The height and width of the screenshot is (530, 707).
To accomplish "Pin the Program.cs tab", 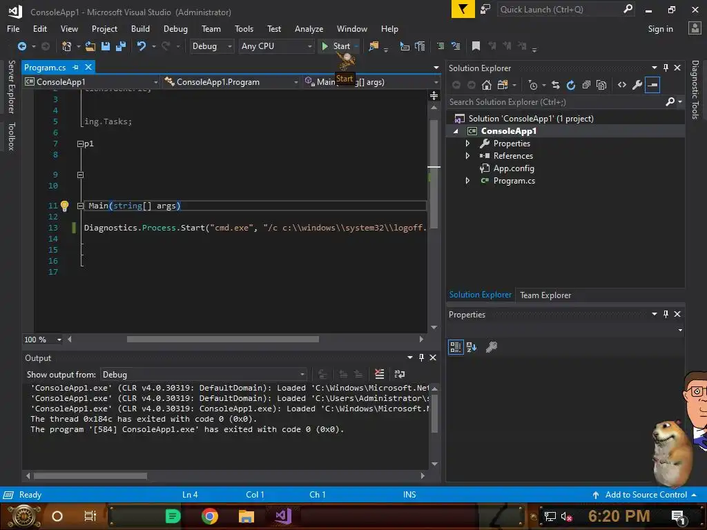I will [75, 67].
